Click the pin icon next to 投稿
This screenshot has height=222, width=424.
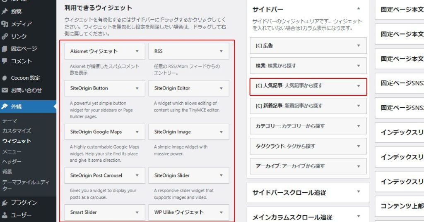(x=5, y=12)
